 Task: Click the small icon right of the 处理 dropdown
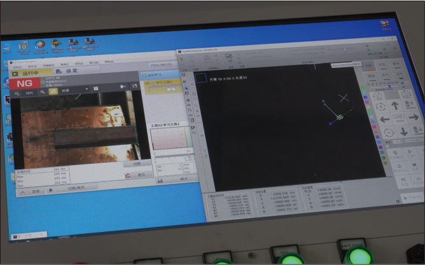(x=95, y=88)
